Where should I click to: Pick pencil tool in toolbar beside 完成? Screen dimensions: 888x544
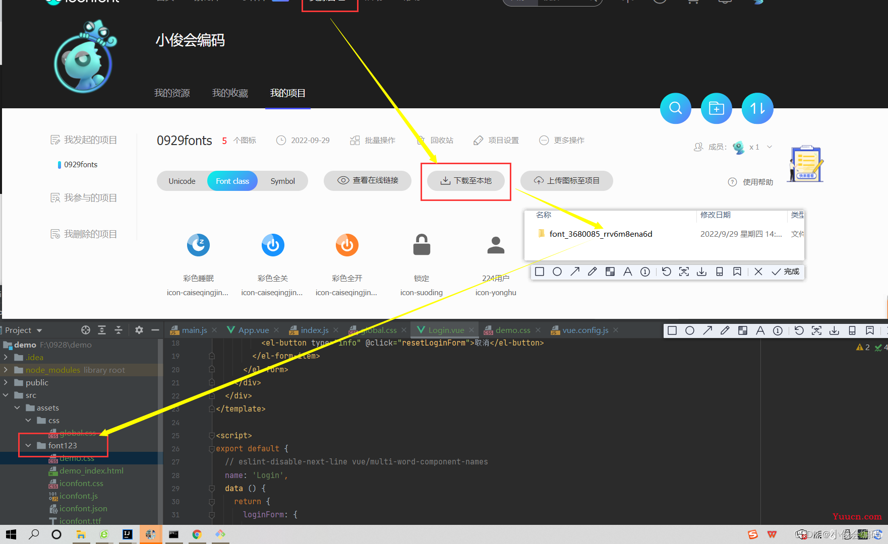593,271
